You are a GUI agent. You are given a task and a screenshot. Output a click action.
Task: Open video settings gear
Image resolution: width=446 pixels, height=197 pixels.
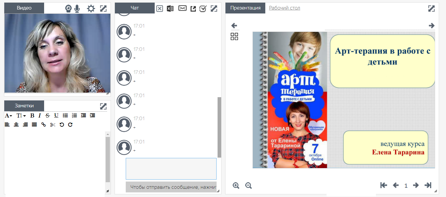[91, 9]
